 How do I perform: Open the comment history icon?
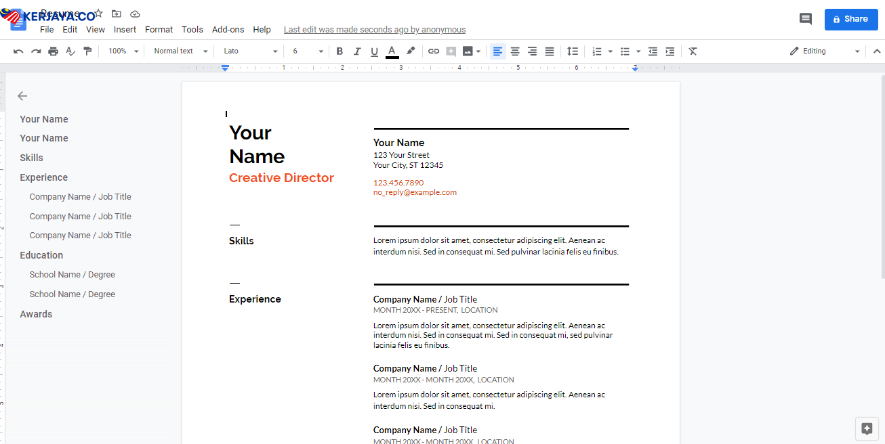click(806, 19)
